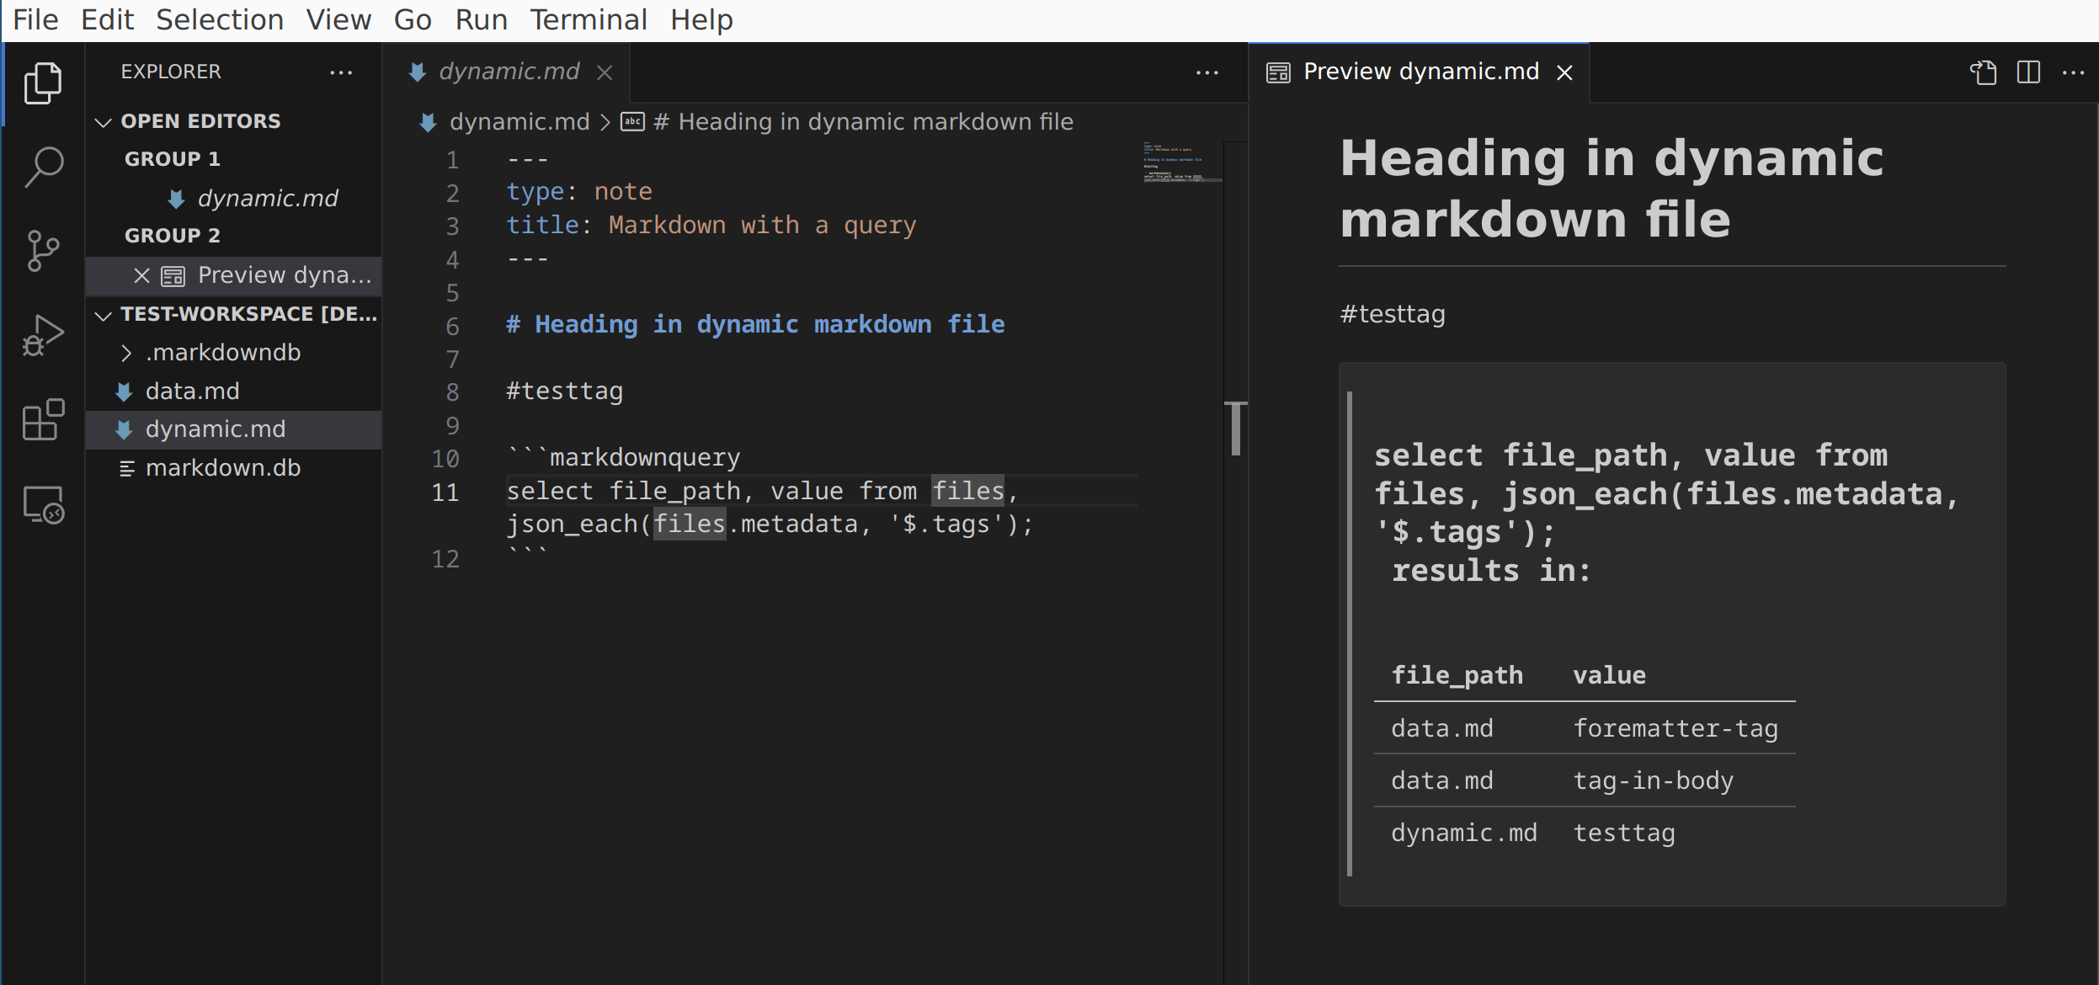Open the Search view in activity bar
Screen dimensions: 2099x985
click(x=43, y=167)
